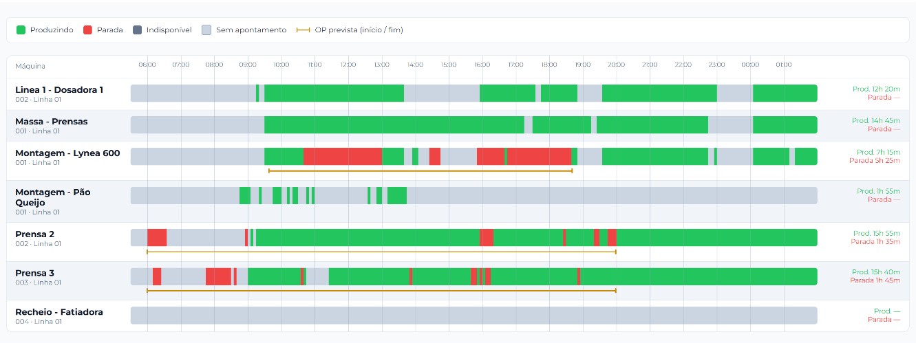Image resolution: width=916 pixels, height=343 pixels.
Task: Click the 01:00 time axis label
Action: click(x=784, y=65)
